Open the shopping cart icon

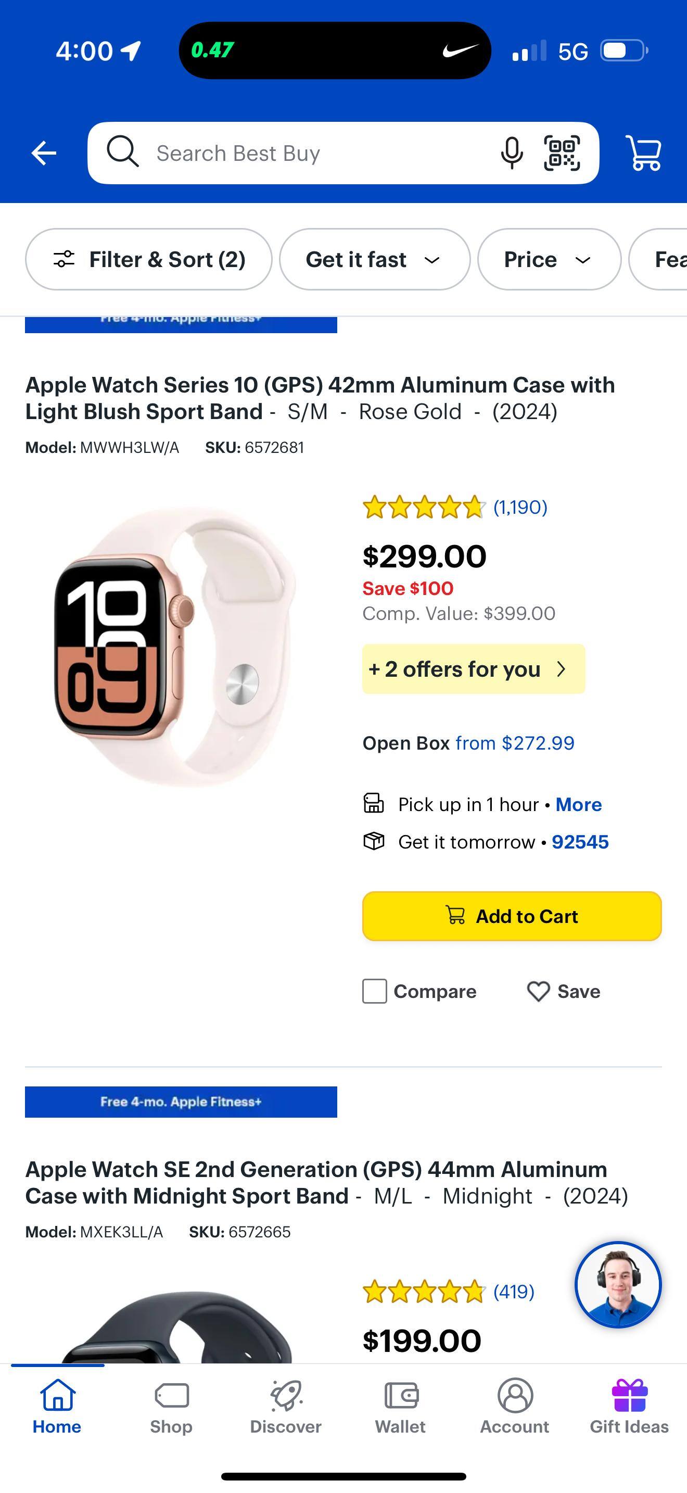tap(644, 154)
